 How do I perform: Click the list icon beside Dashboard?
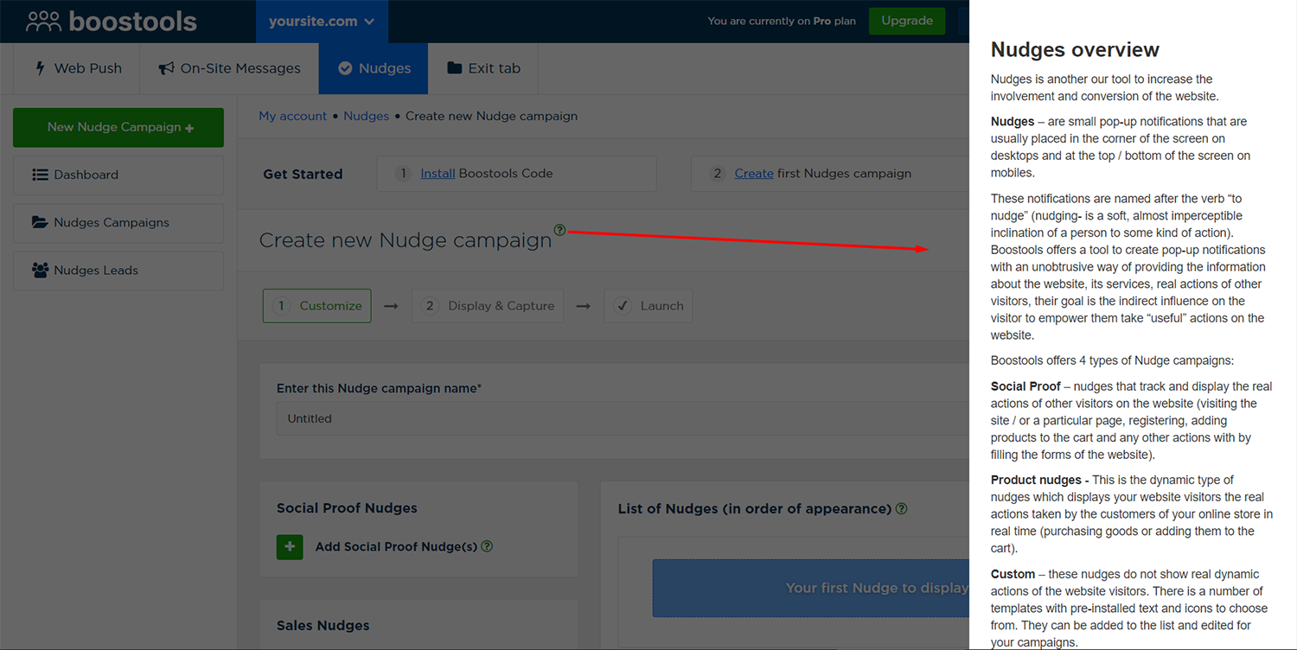40,175
